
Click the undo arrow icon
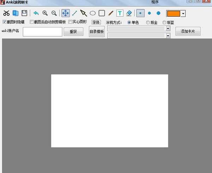tap(36, 13)
